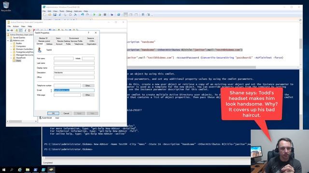Switch to the Organization tab in Properties
Screen dimensions: 309x173
92,44
